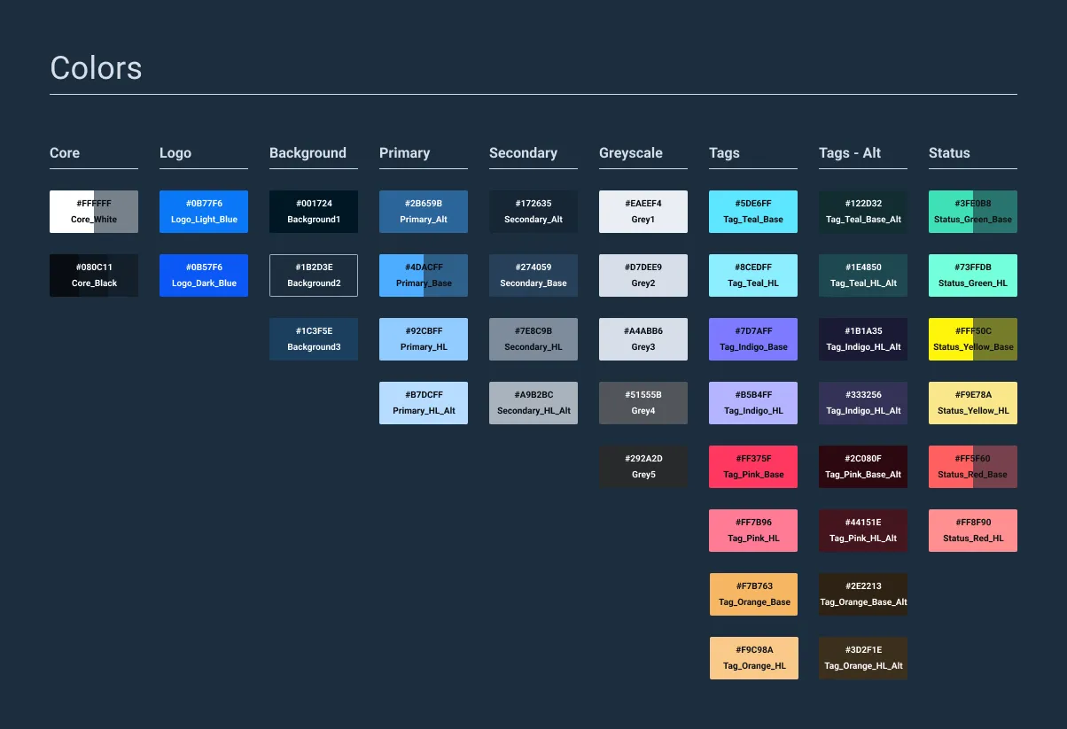Click the Greyscale section heading
This screenshot has height=729, width=1067.
[x=630, y=152]
